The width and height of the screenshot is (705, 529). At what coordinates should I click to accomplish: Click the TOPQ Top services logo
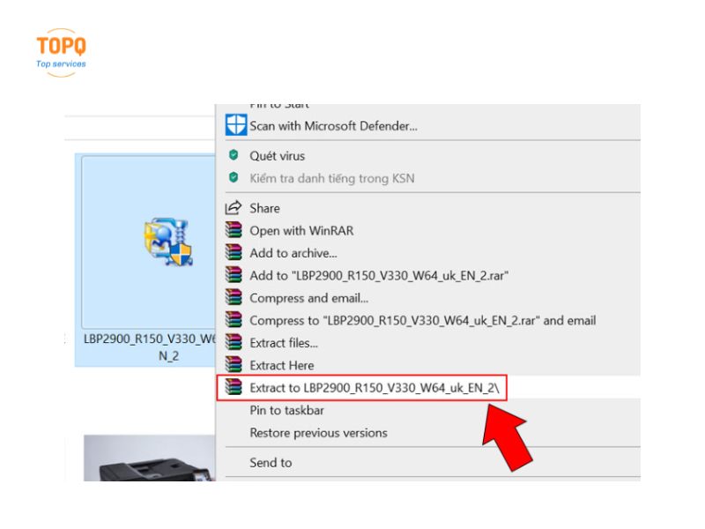(x=61, y=53)
